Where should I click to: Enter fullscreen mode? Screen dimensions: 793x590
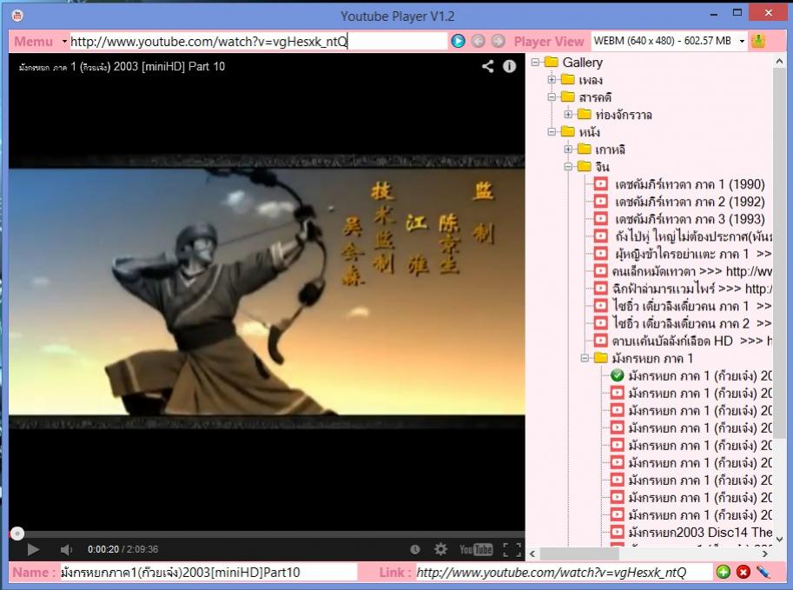pyautogui.click(x=512, y=549)
